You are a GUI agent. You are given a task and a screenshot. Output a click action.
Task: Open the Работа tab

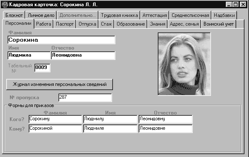coord(43,24)
